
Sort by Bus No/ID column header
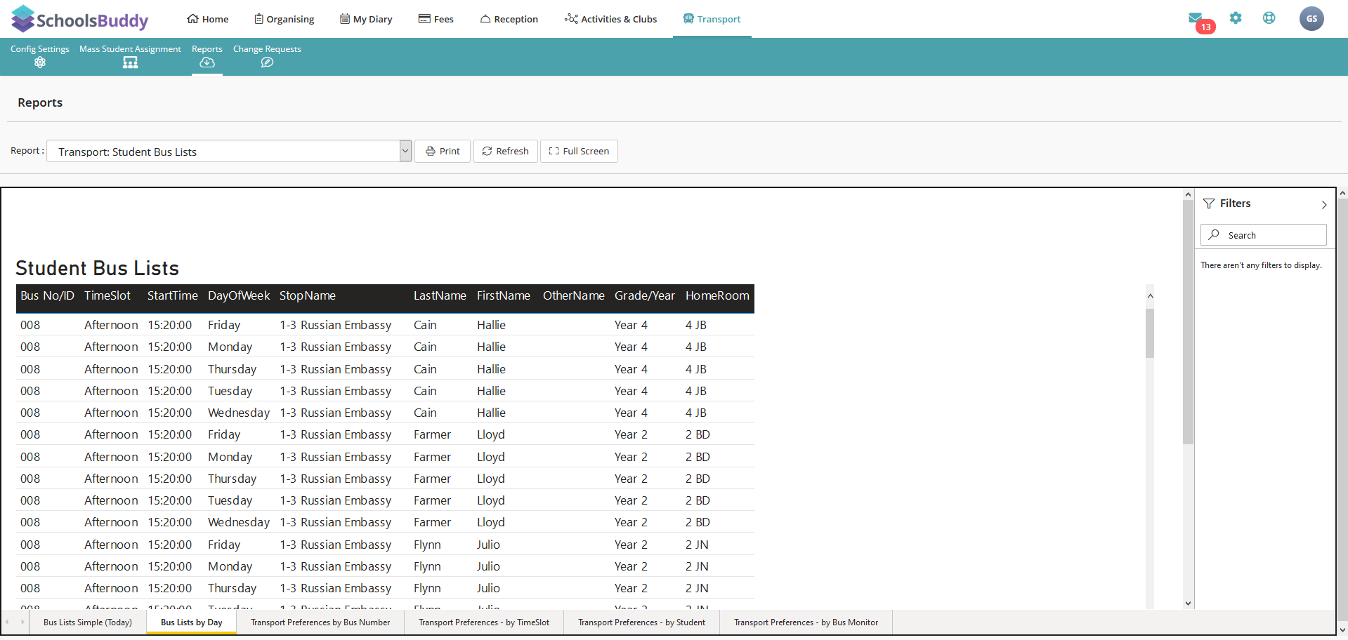(47, 296)
